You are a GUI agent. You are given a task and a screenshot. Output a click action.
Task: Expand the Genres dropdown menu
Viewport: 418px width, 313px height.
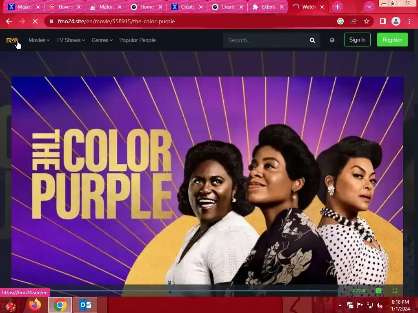tap(102, 40)
